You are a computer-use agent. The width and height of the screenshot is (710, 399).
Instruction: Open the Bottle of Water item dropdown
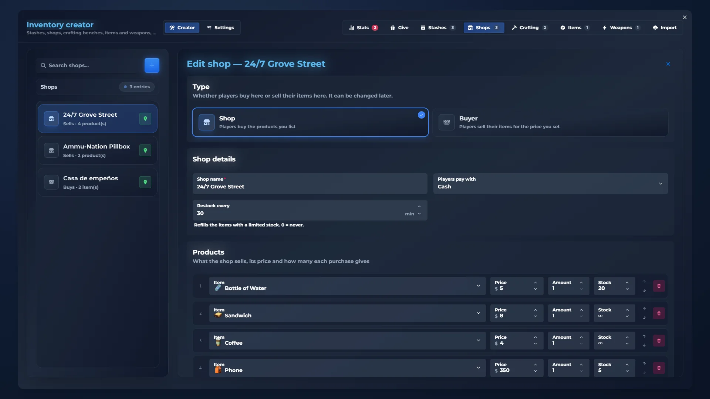(348, 286)
